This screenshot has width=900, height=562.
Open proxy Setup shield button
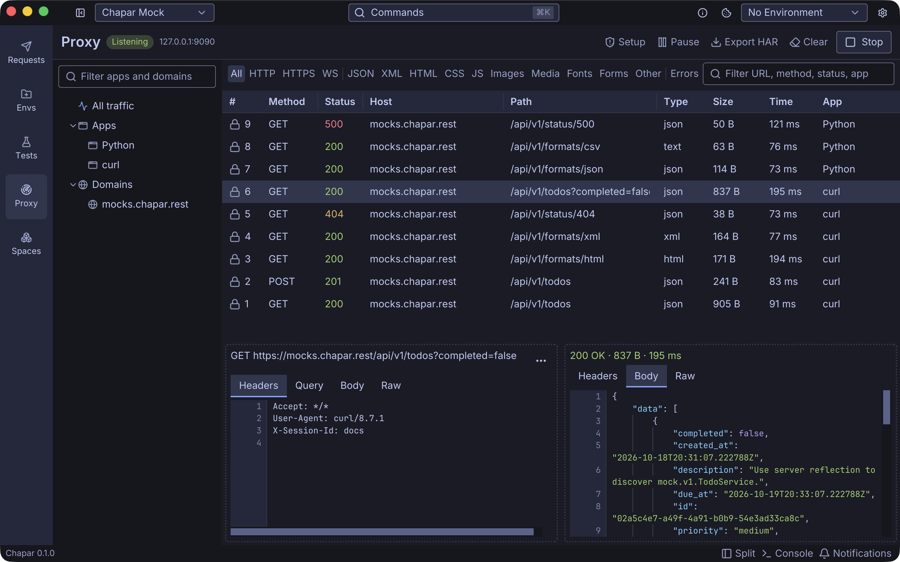click(x=625, y=42)
